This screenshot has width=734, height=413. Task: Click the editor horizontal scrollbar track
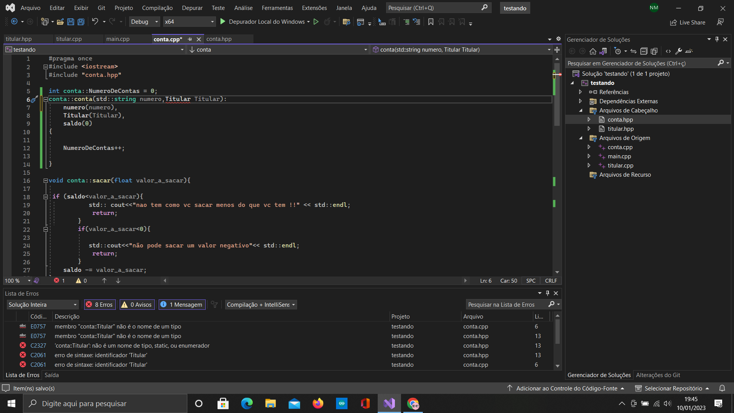tap(315, 281)
